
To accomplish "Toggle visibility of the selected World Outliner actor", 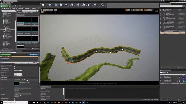I will point(161,33).
